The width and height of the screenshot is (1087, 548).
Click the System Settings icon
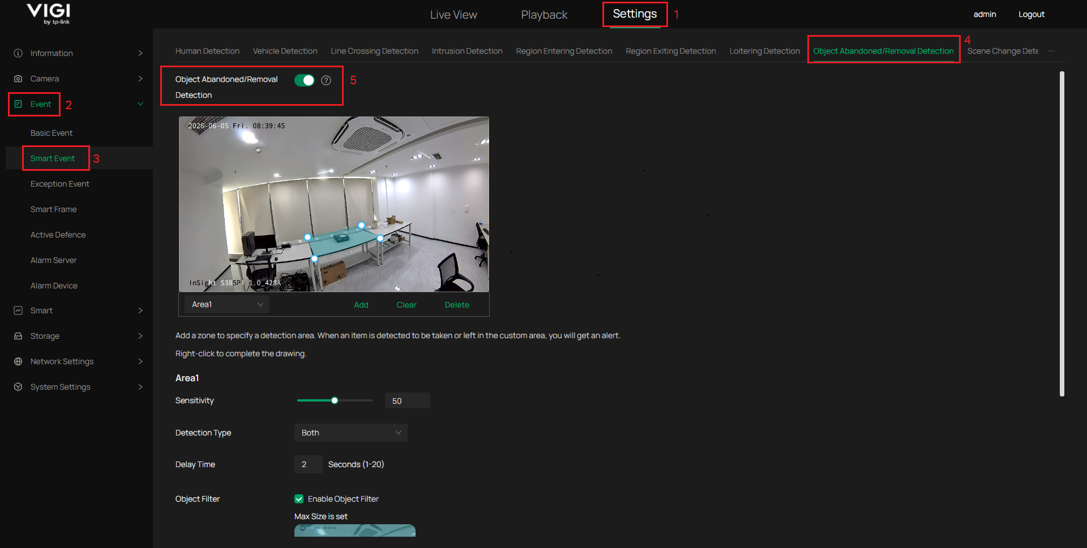(x=18, y=387)
